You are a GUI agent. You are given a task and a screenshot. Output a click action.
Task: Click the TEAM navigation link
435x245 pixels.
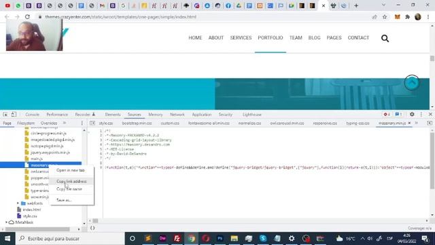[296, 38]
